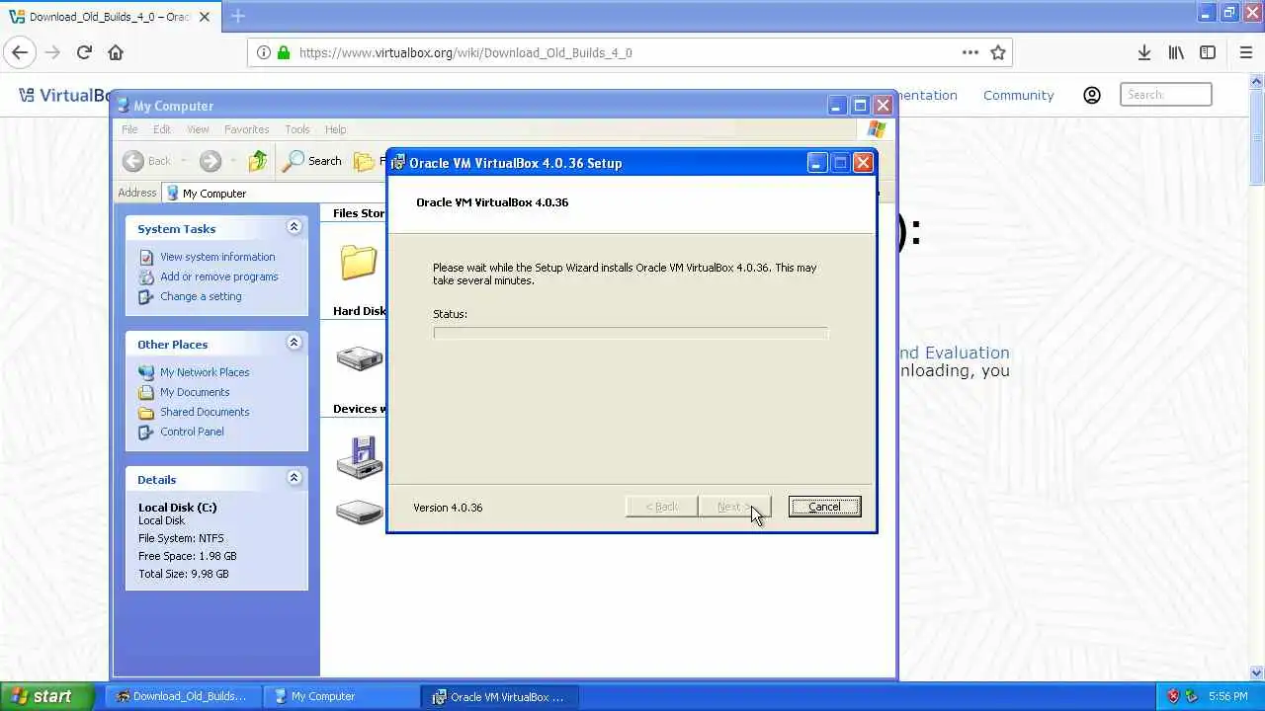Switch to Download_Old_Builds taskbar item
Image resolution: width=1265 pixels, height=711 pixels.
coord(183,696)
